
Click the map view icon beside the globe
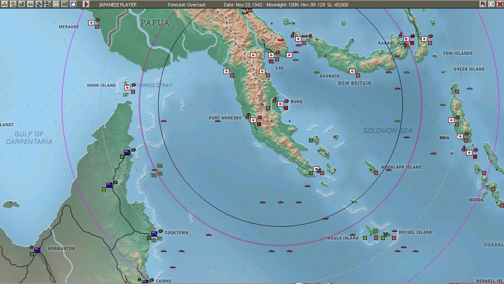point(48,4)
